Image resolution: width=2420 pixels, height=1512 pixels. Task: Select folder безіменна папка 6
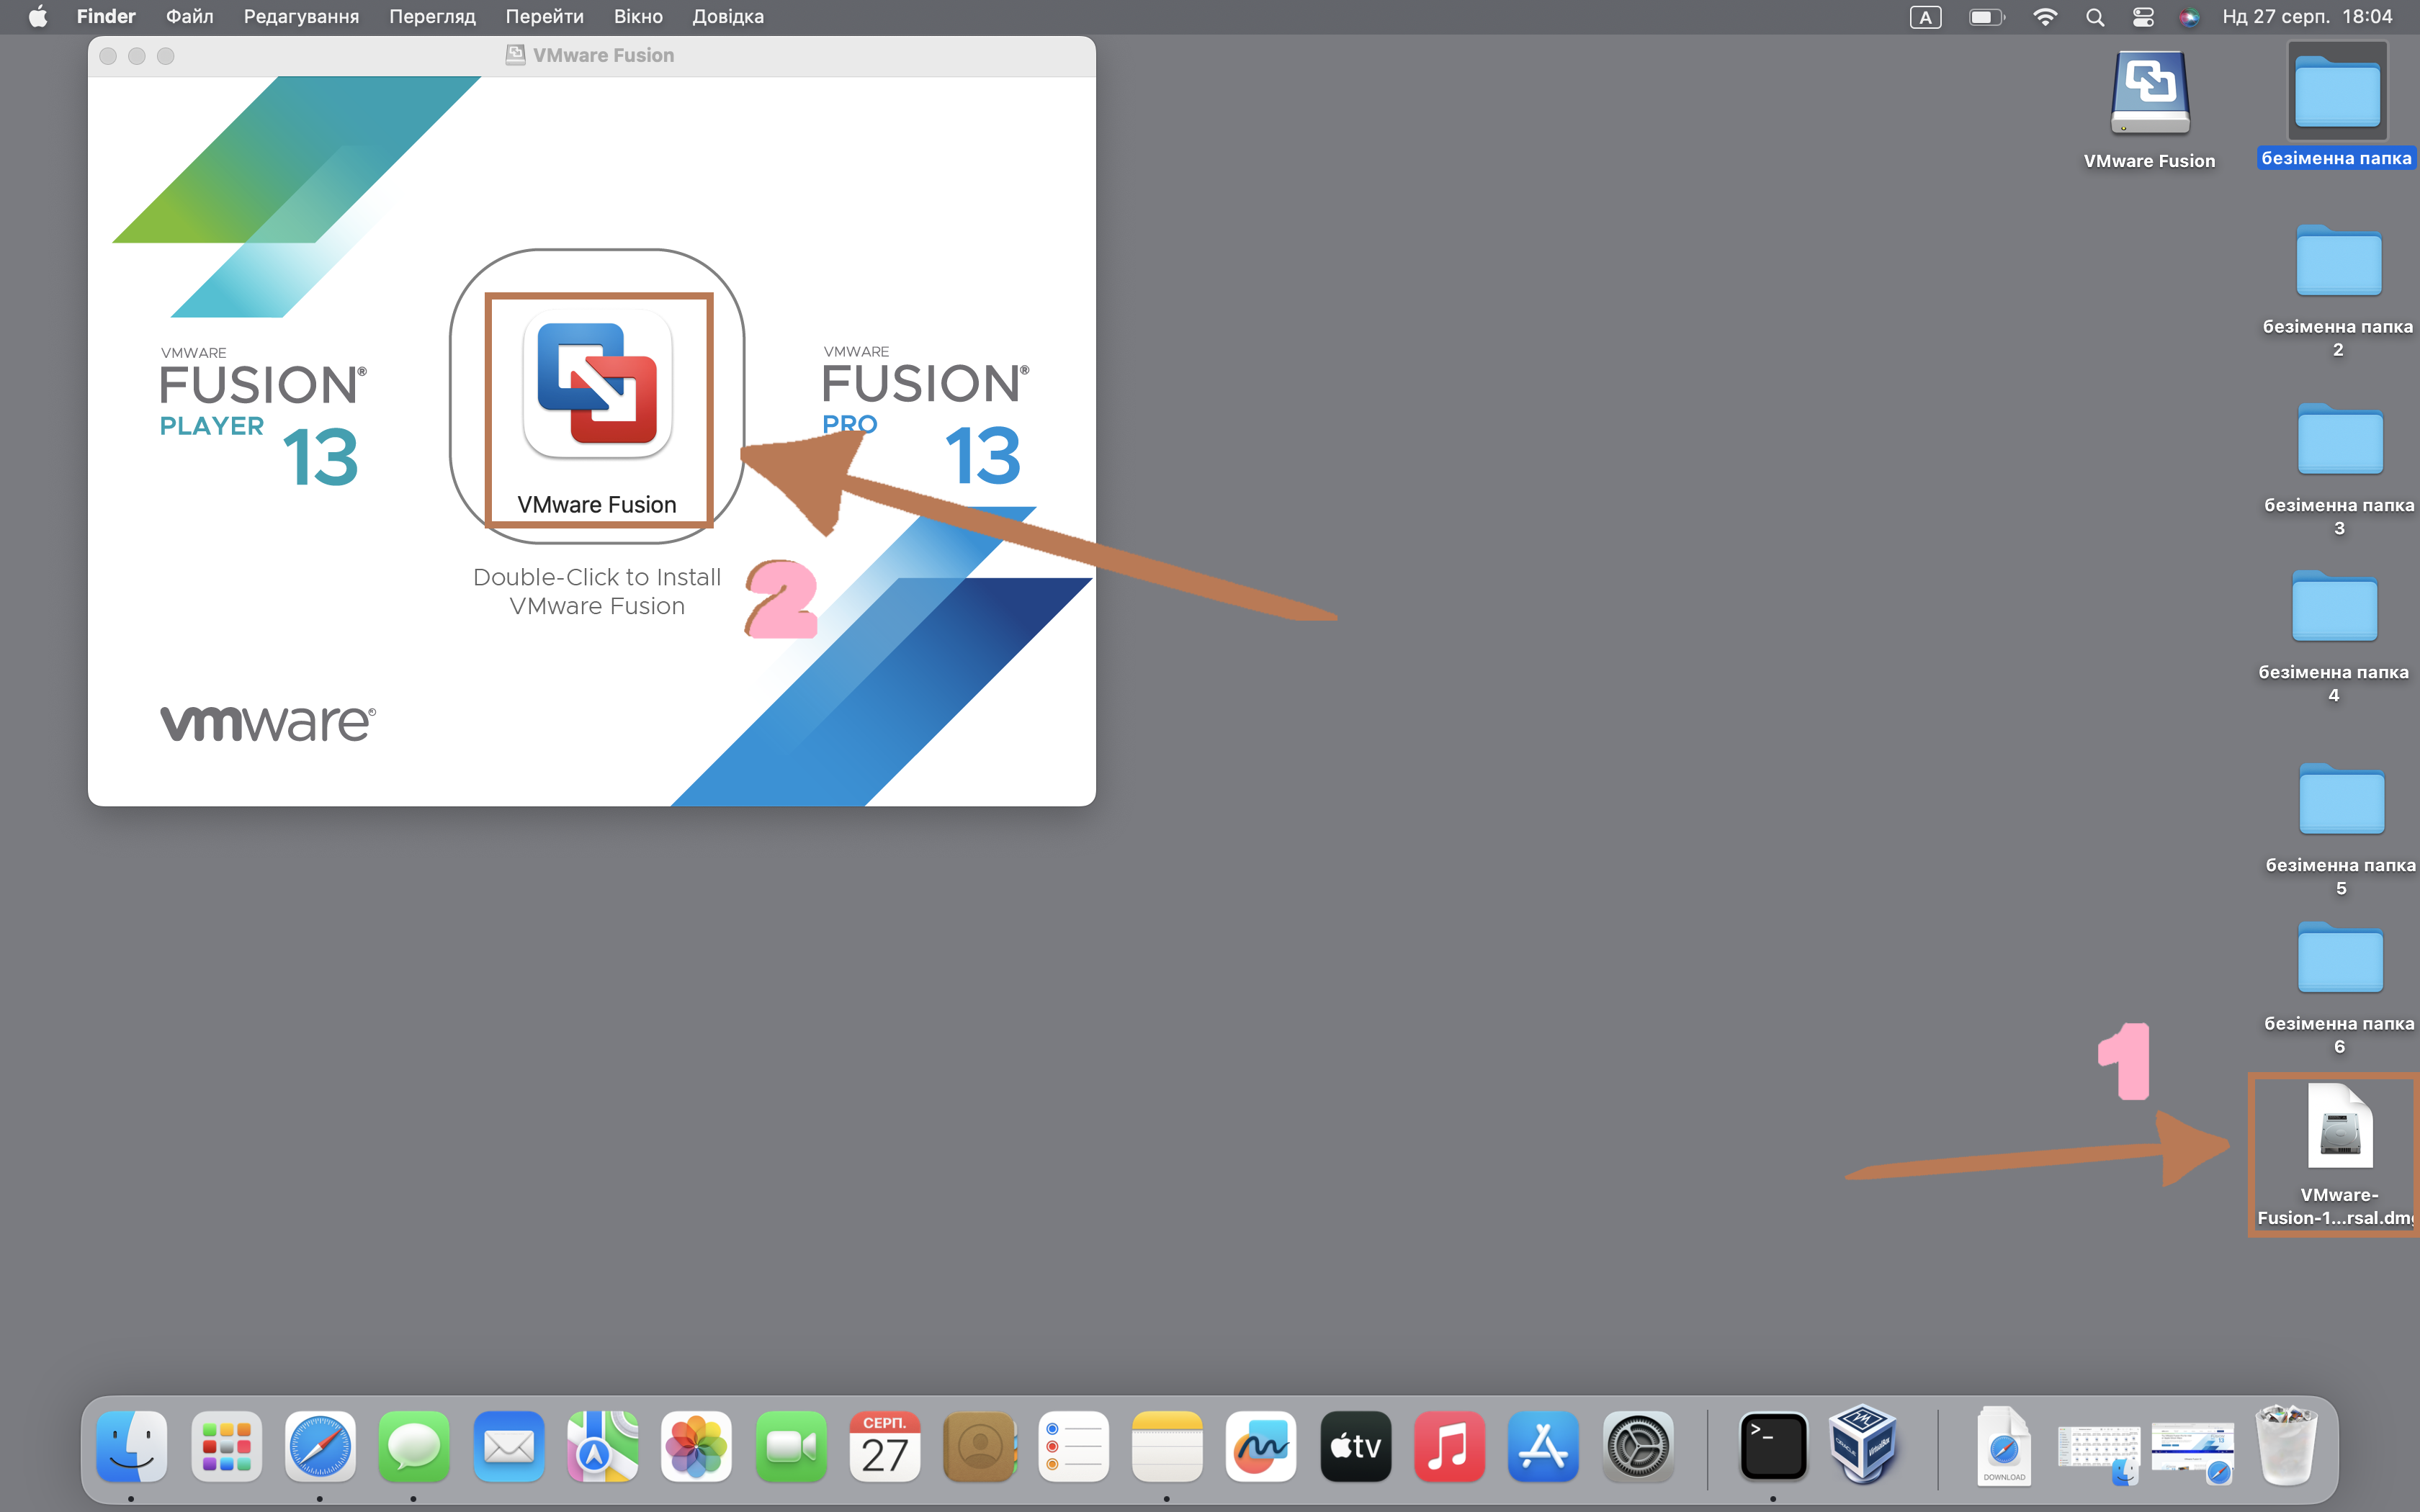click(2340, 958)
